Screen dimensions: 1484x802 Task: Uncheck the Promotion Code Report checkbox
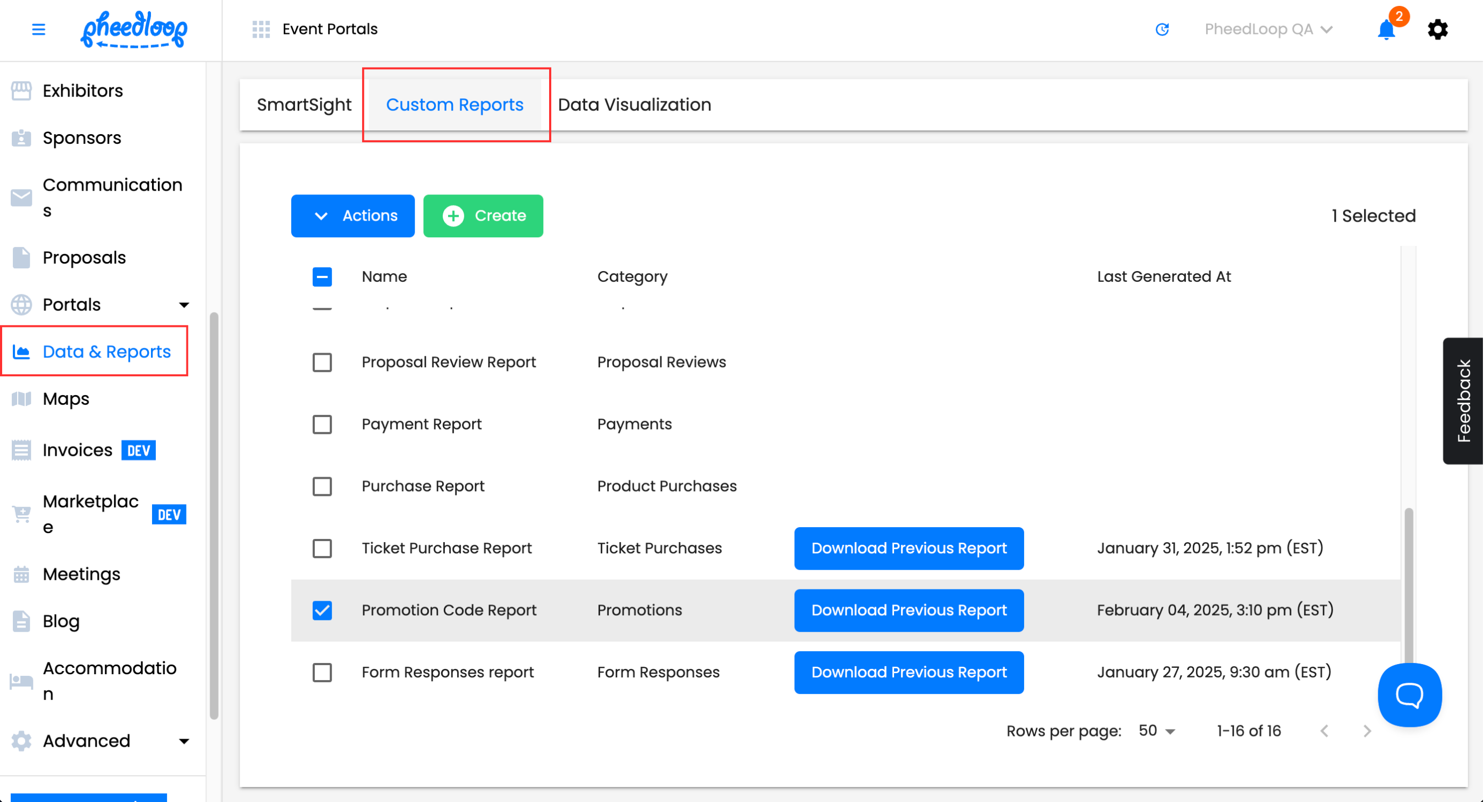322,610
